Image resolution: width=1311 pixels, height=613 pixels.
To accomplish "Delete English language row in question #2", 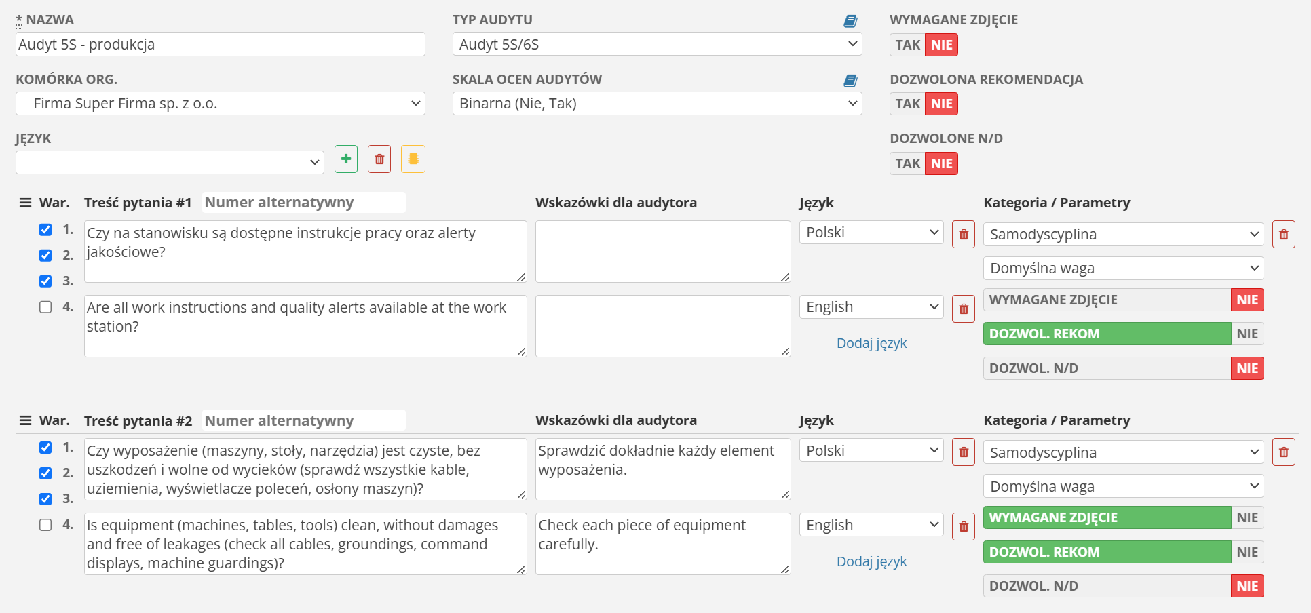I will coord(963,527).
